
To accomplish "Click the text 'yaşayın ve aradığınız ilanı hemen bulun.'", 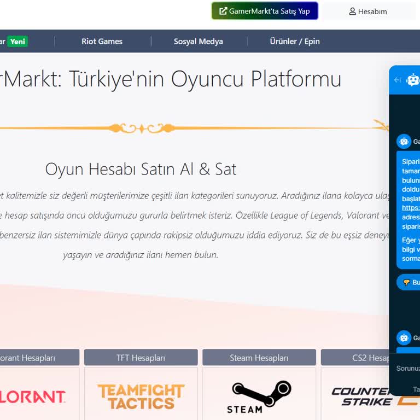I will tap(141, 255).
